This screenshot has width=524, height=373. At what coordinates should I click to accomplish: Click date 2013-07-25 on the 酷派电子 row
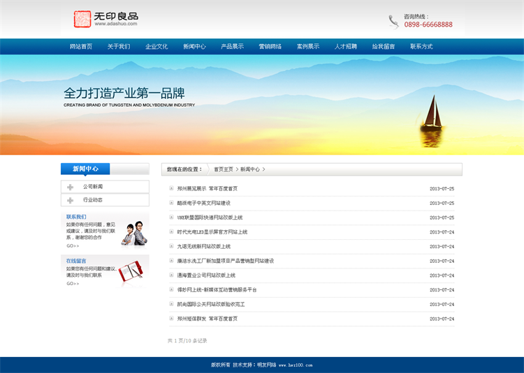pos(442,203)
